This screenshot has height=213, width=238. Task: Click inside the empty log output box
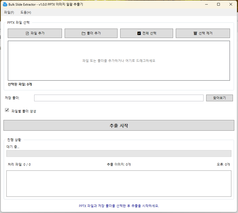(119, 184)
